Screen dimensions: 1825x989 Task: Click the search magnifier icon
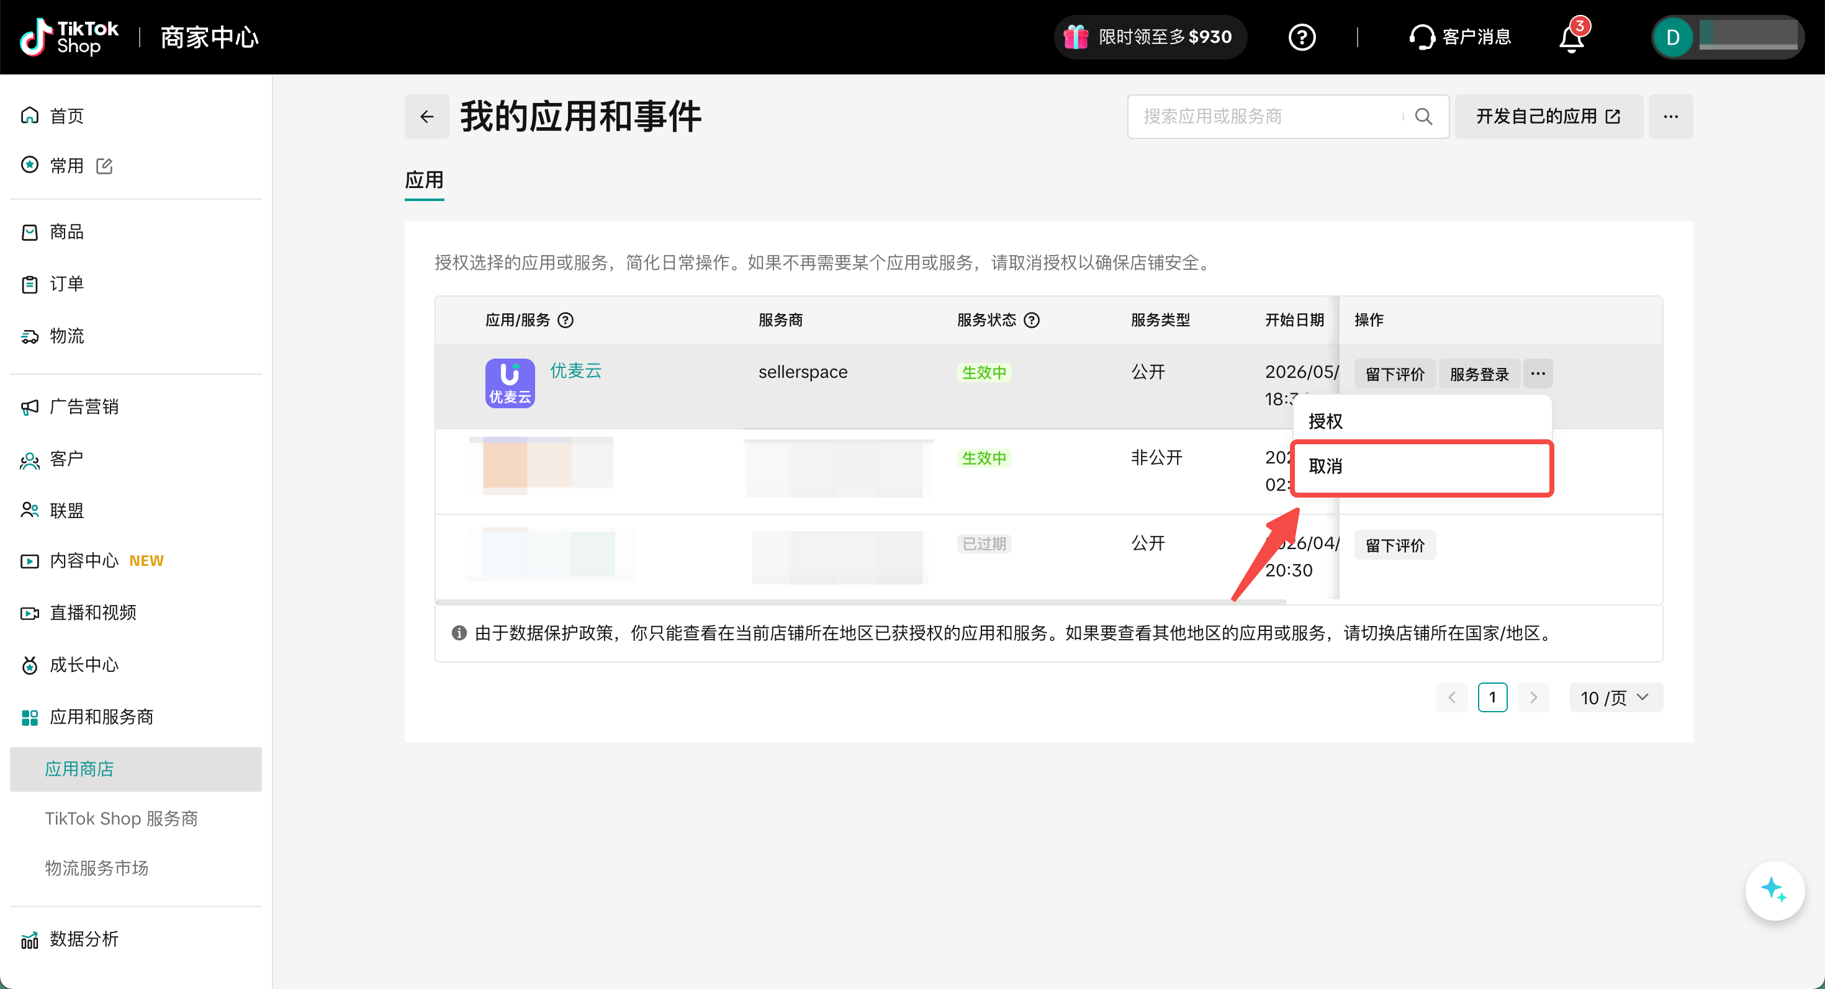coord(1423,117)
